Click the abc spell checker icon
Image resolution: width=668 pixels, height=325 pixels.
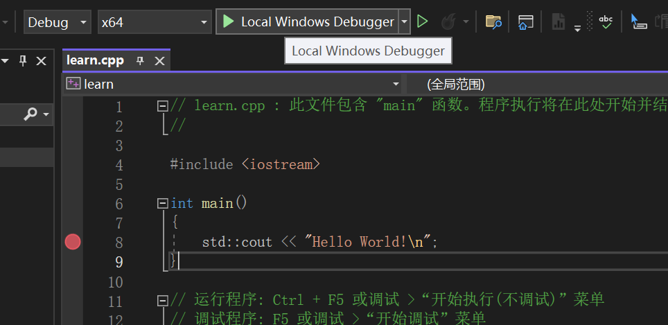coord(606,21)
